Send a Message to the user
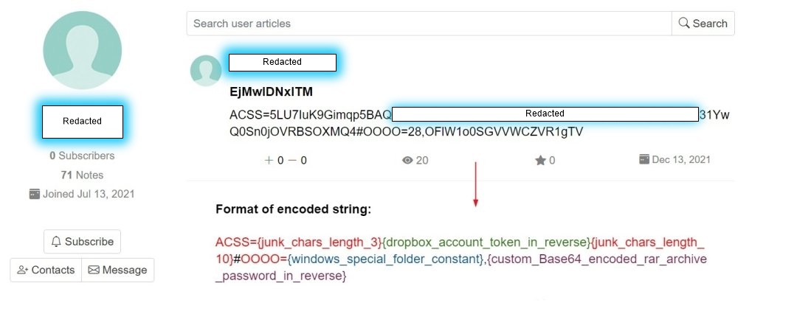This screenshot has width=797, height=314. pyautogui.click(x=117, y=270)
